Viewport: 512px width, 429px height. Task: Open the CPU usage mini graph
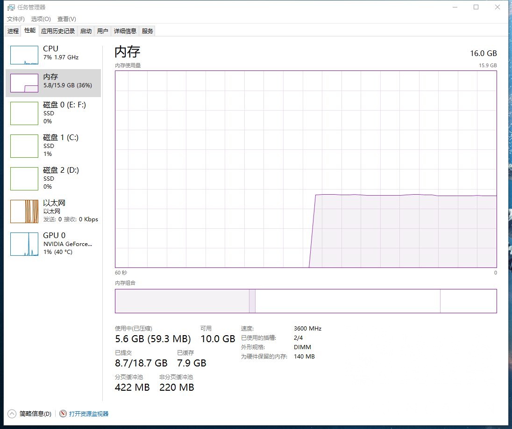(x=24, y=55)
